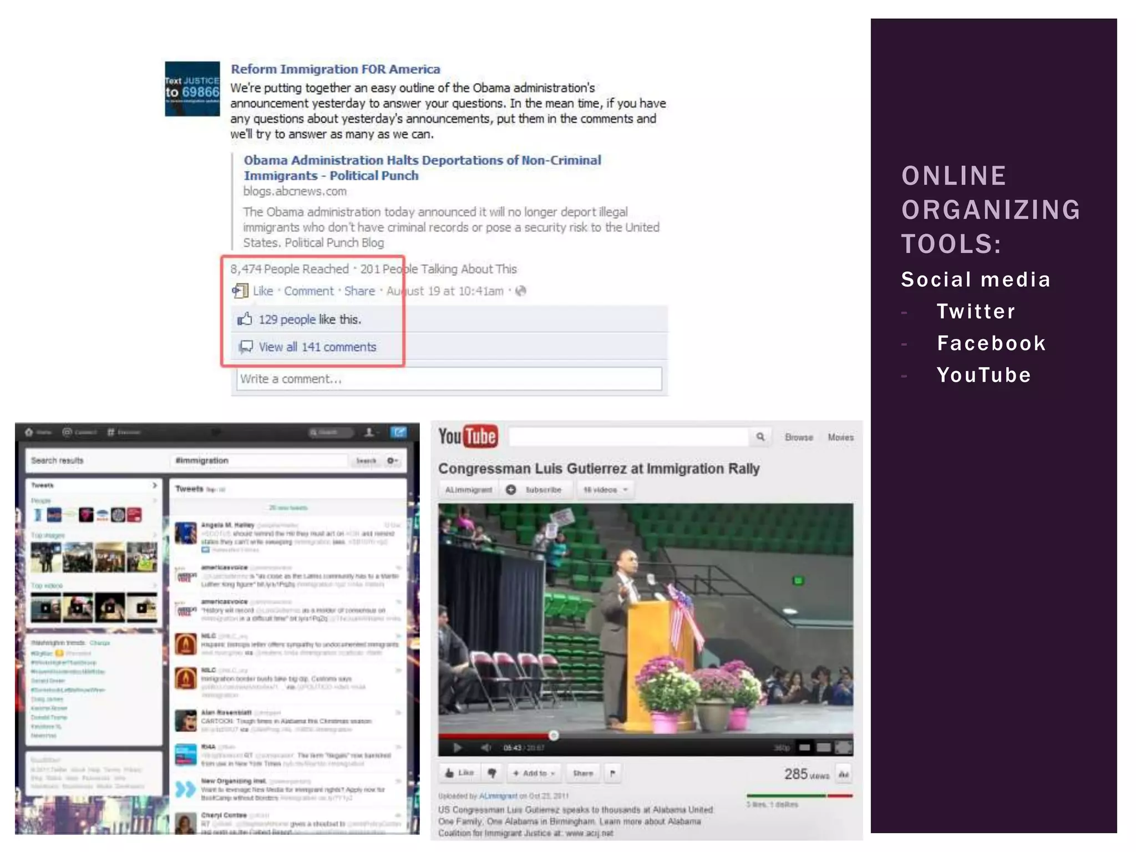Click Like on the Facebook post

pyautogui.click(x=263, y=291)
